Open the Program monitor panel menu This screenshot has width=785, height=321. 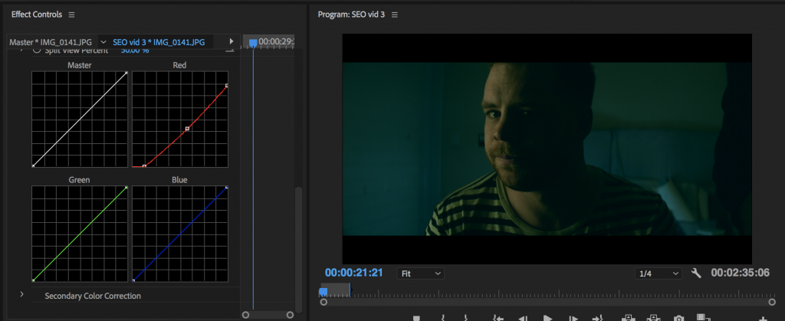pos(395,15)
